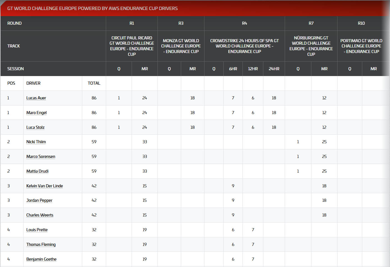This screenshot has height=267, width=390.
Task: Open Mattia Drudi's driver page
Action: 37,171
